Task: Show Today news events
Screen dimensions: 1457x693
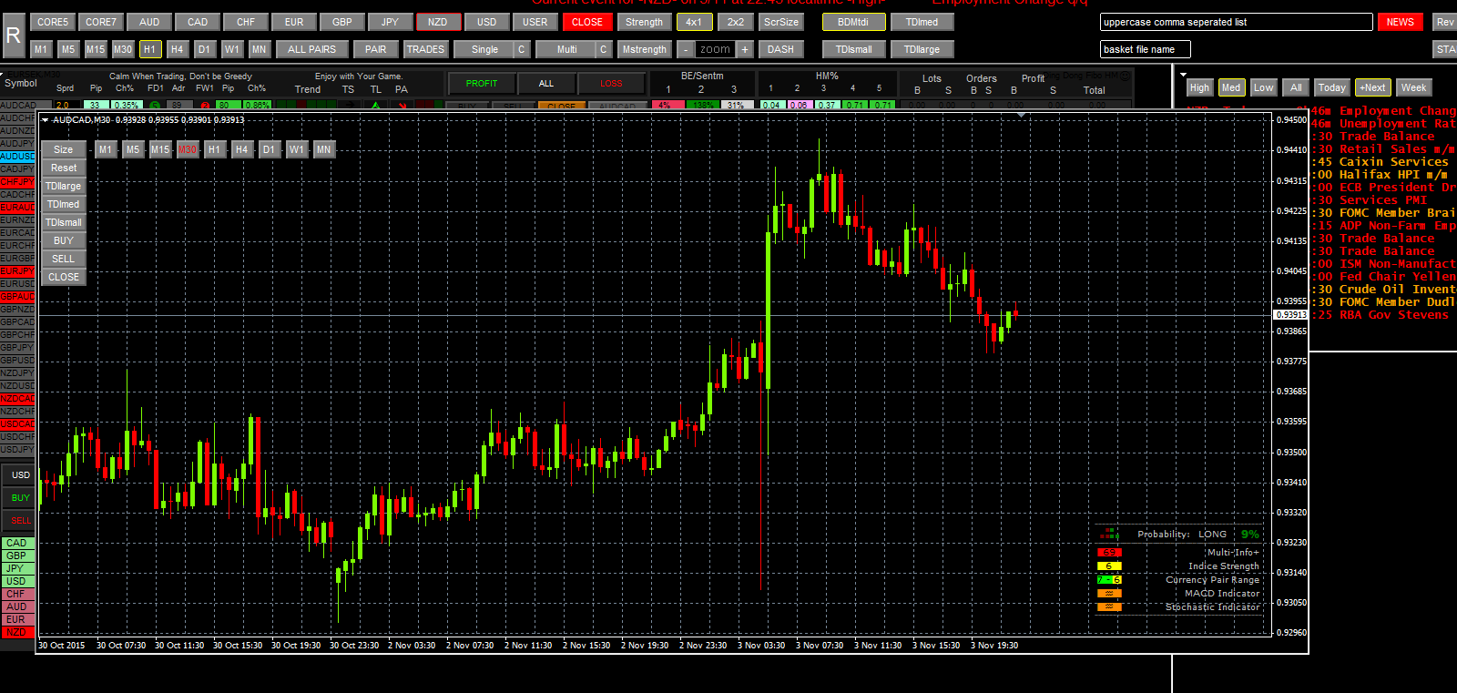Action: tap(1332, 87)
